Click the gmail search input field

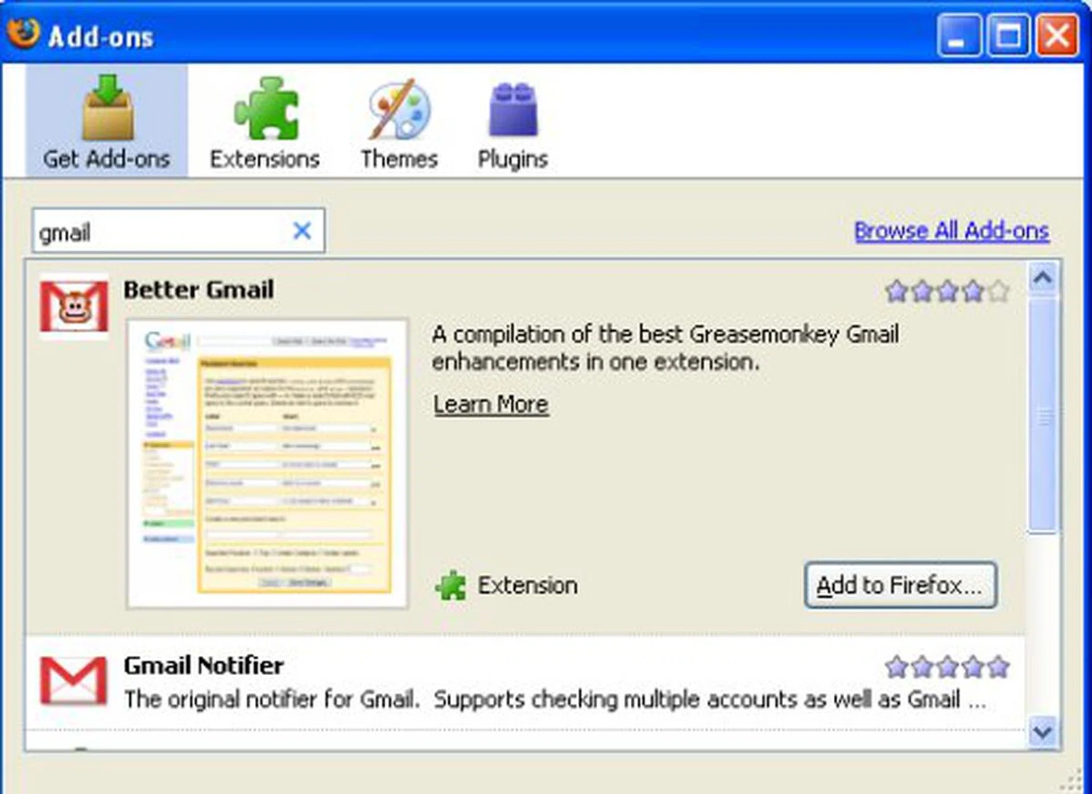tap(179, 231)
